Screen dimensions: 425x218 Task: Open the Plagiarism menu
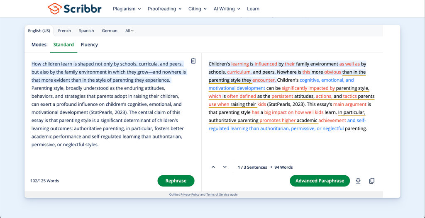point(127,9)
